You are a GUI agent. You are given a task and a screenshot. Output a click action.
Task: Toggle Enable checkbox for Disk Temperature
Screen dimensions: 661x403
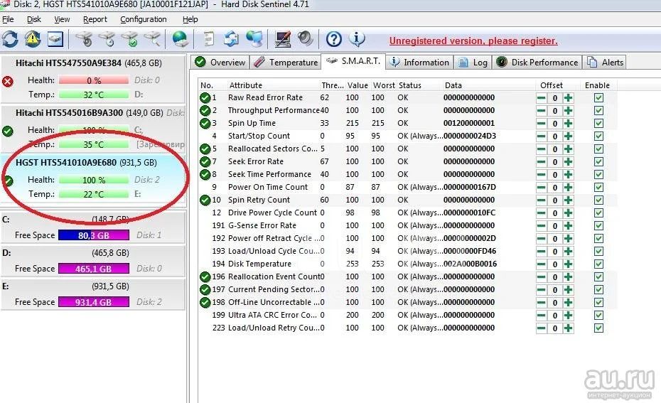[x=598, y=264]
